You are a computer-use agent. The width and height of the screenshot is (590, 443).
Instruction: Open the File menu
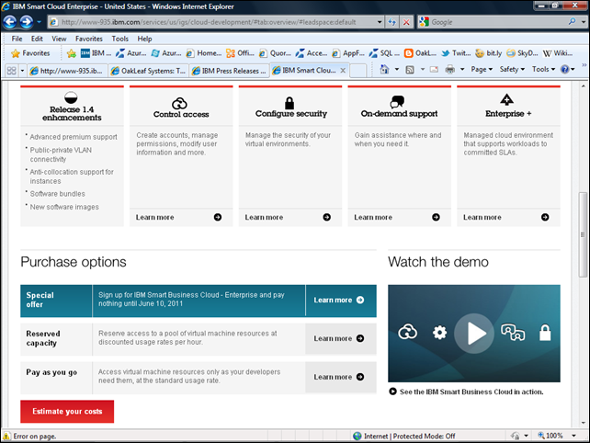(x=17, y=39)
